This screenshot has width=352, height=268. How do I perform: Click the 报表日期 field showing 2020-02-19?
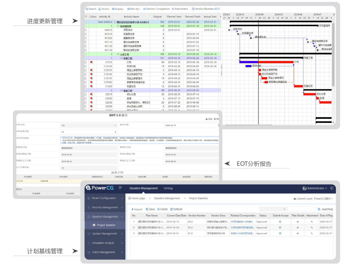pos(192,125)
